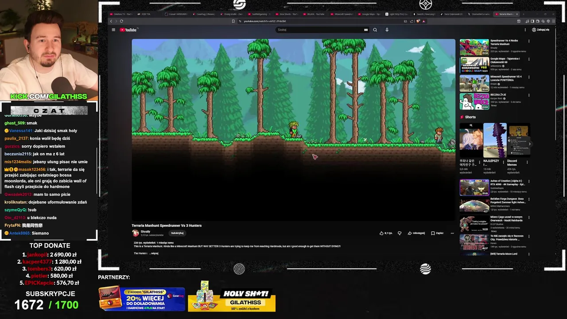Open To NIE zaczęło się w Raccoon City video
The image size is (567, 319).
click(474, 242)
